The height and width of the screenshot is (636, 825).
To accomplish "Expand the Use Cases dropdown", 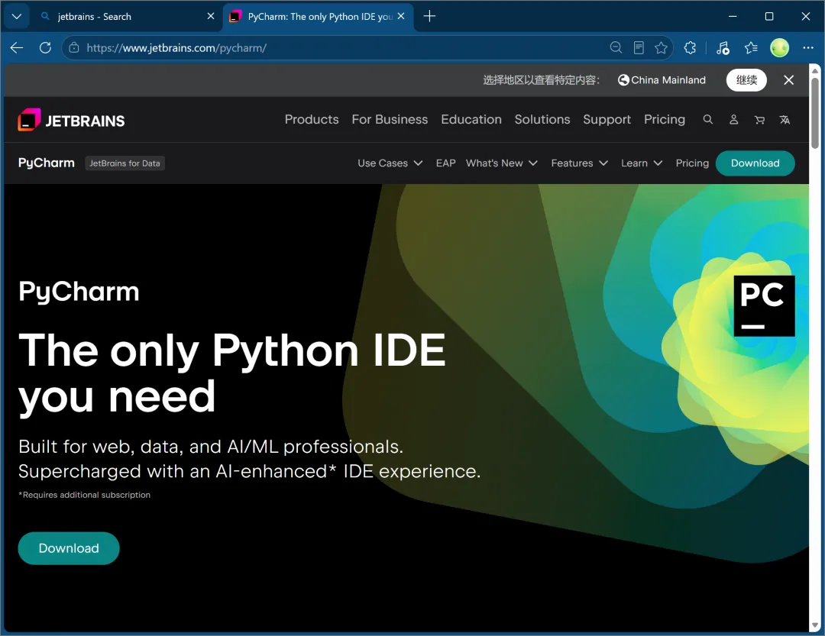I will [390, 163].
